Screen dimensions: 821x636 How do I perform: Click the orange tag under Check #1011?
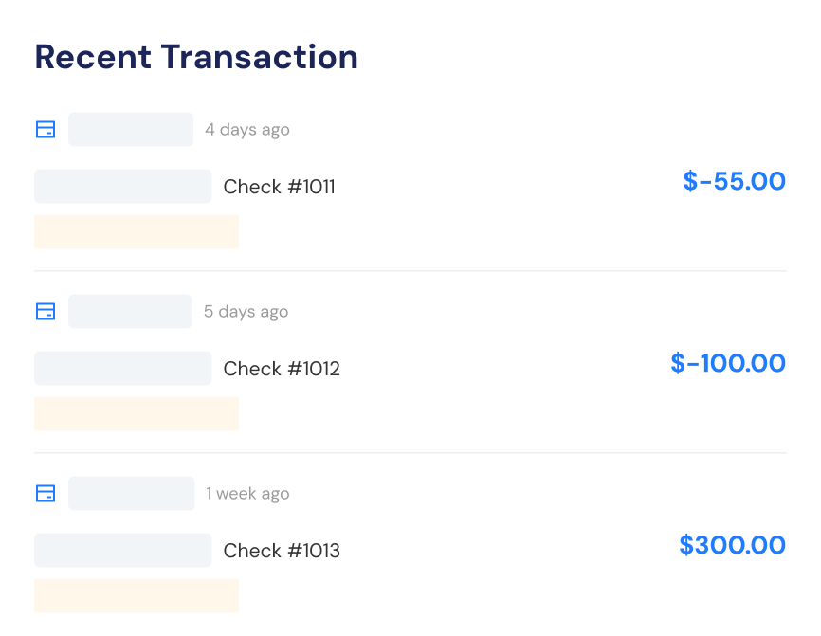click(x=137, y=232)
